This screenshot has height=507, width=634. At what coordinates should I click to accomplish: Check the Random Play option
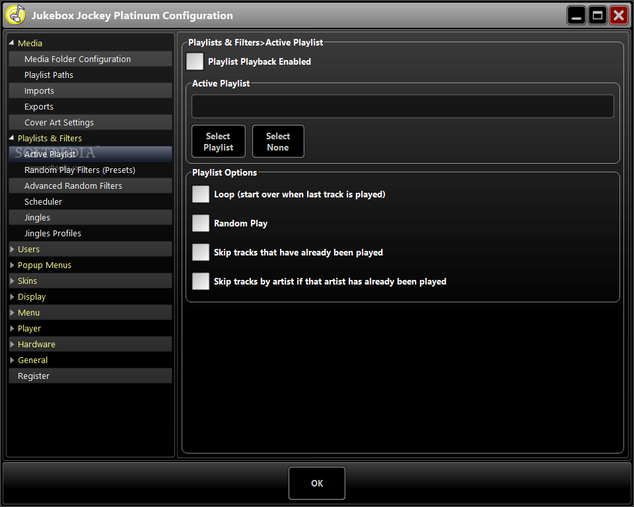point(201,223)
